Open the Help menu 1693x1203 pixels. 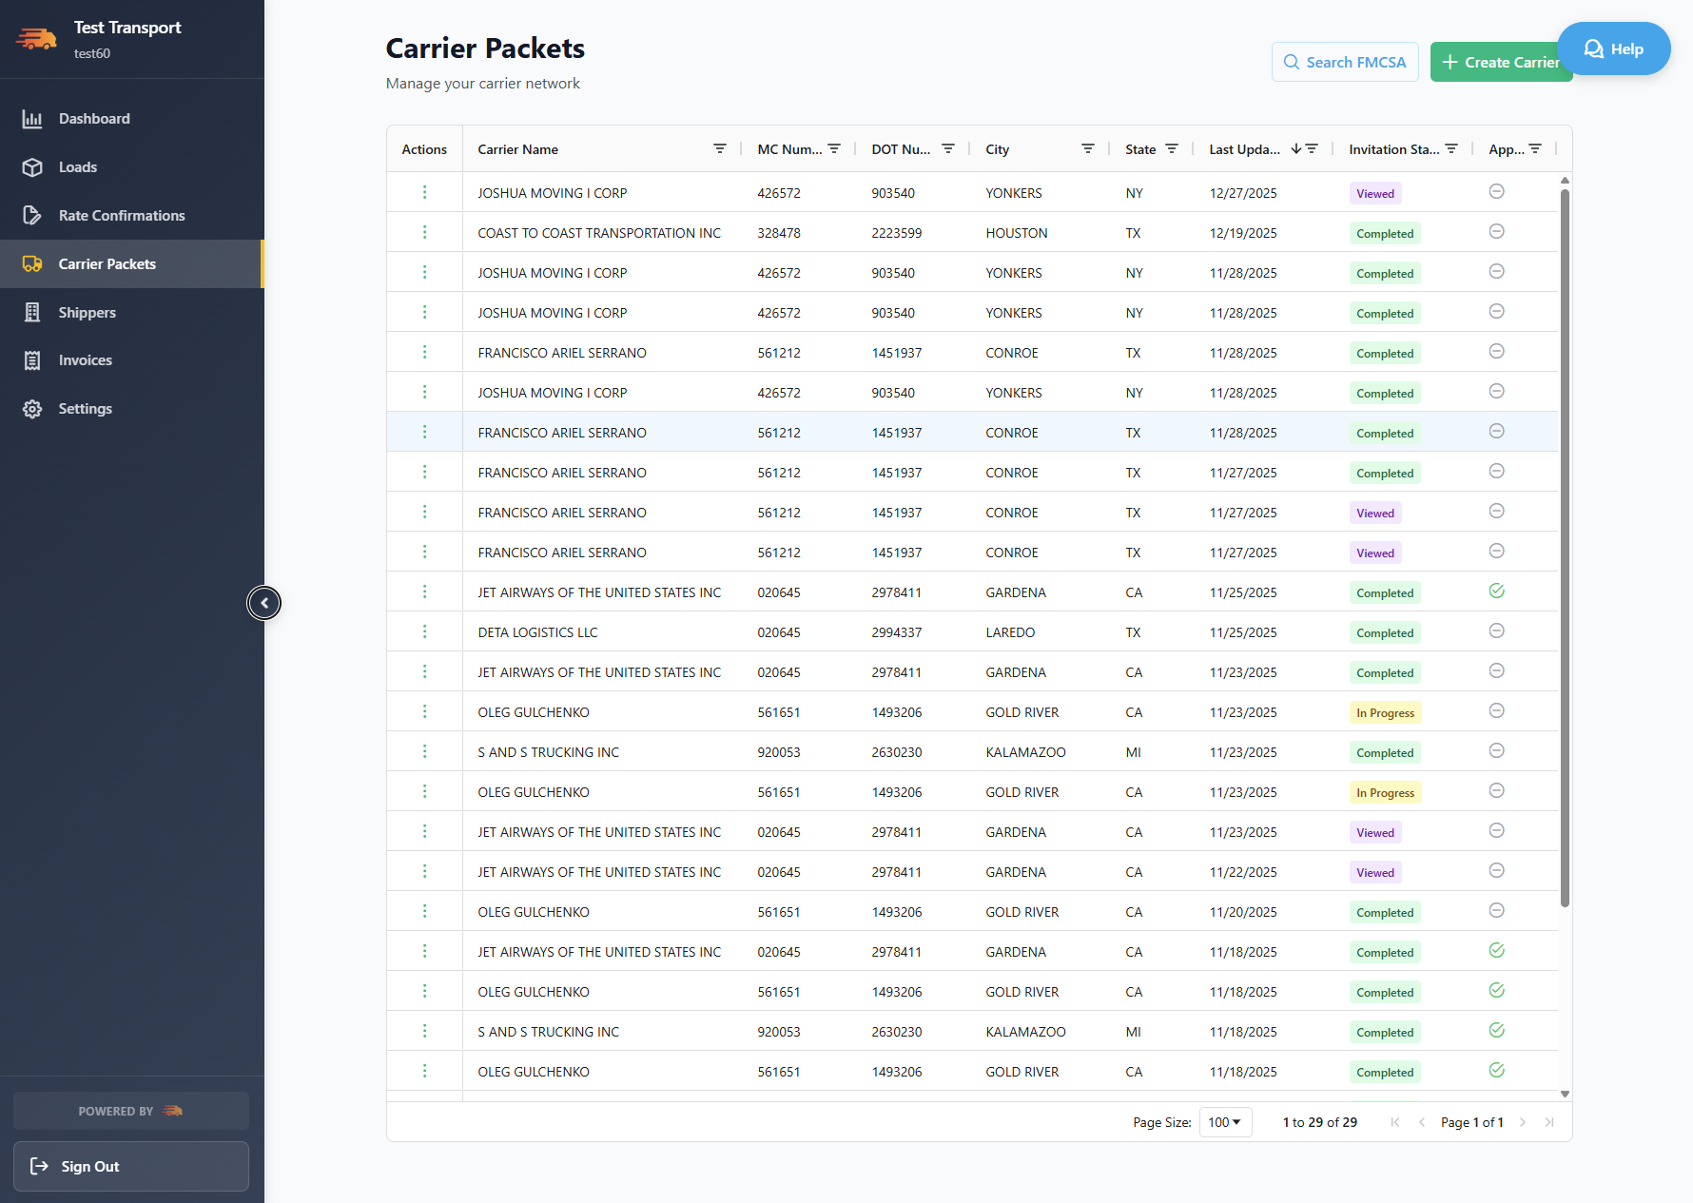(x=1613, y=49)
